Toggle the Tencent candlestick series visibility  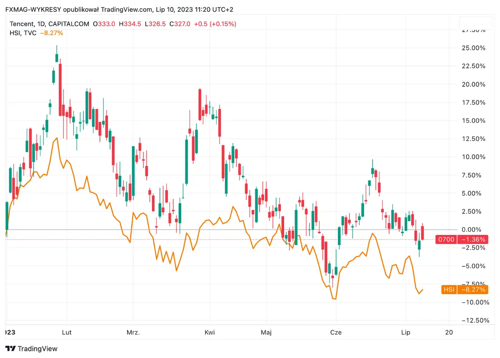(x=23, y=24)
